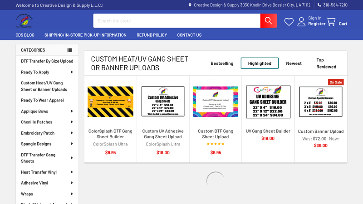Switch to the Bestselling tab
This screenshot has width=363, height=204.
click(x=222, y=63)
